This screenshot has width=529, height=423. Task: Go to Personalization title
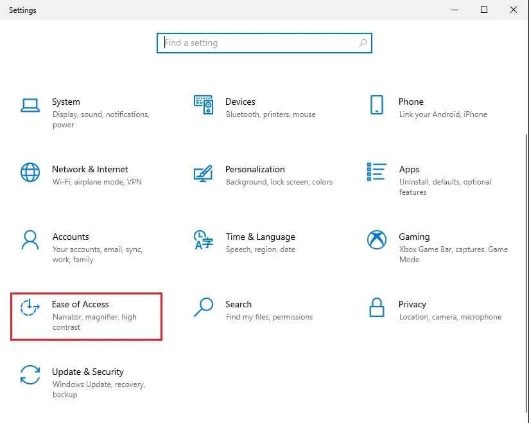click(255, 169)
